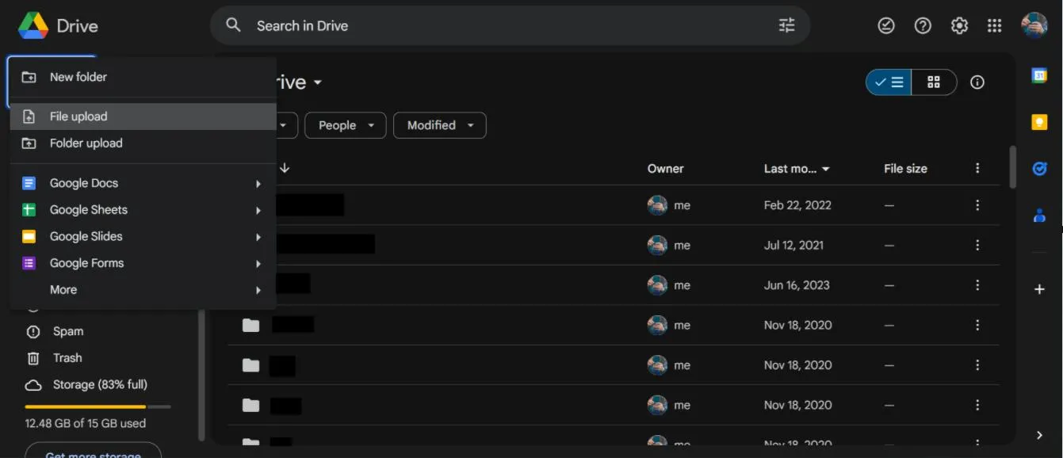Expand the Google Slides submenu arrow

[258, 237]
